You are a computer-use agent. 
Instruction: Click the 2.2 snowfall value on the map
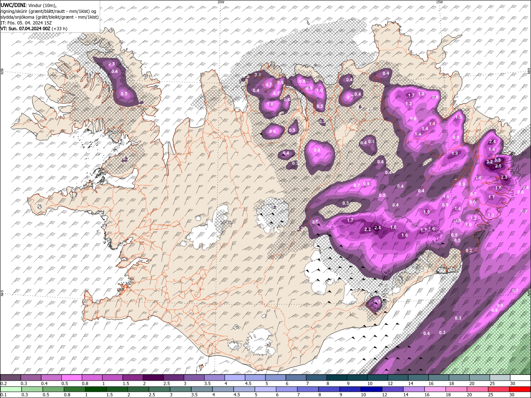(368, 229)
